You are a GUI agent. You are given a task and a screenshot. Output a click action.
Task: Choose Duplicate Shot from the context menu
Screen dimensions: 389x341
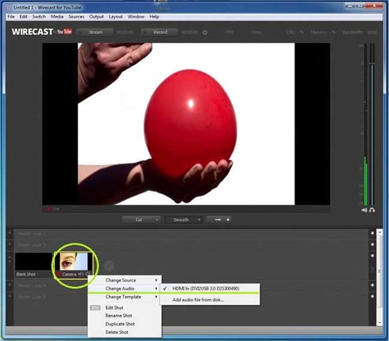pos(120,324)
